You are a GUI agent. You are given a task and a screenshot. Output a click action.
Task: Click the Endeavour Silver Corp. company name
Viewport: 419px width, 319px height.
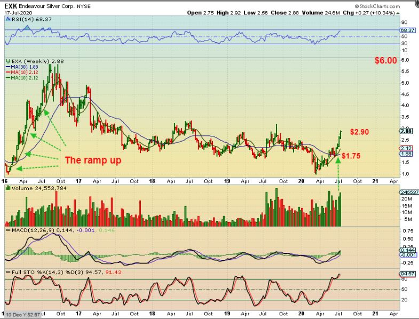[47, 6]
